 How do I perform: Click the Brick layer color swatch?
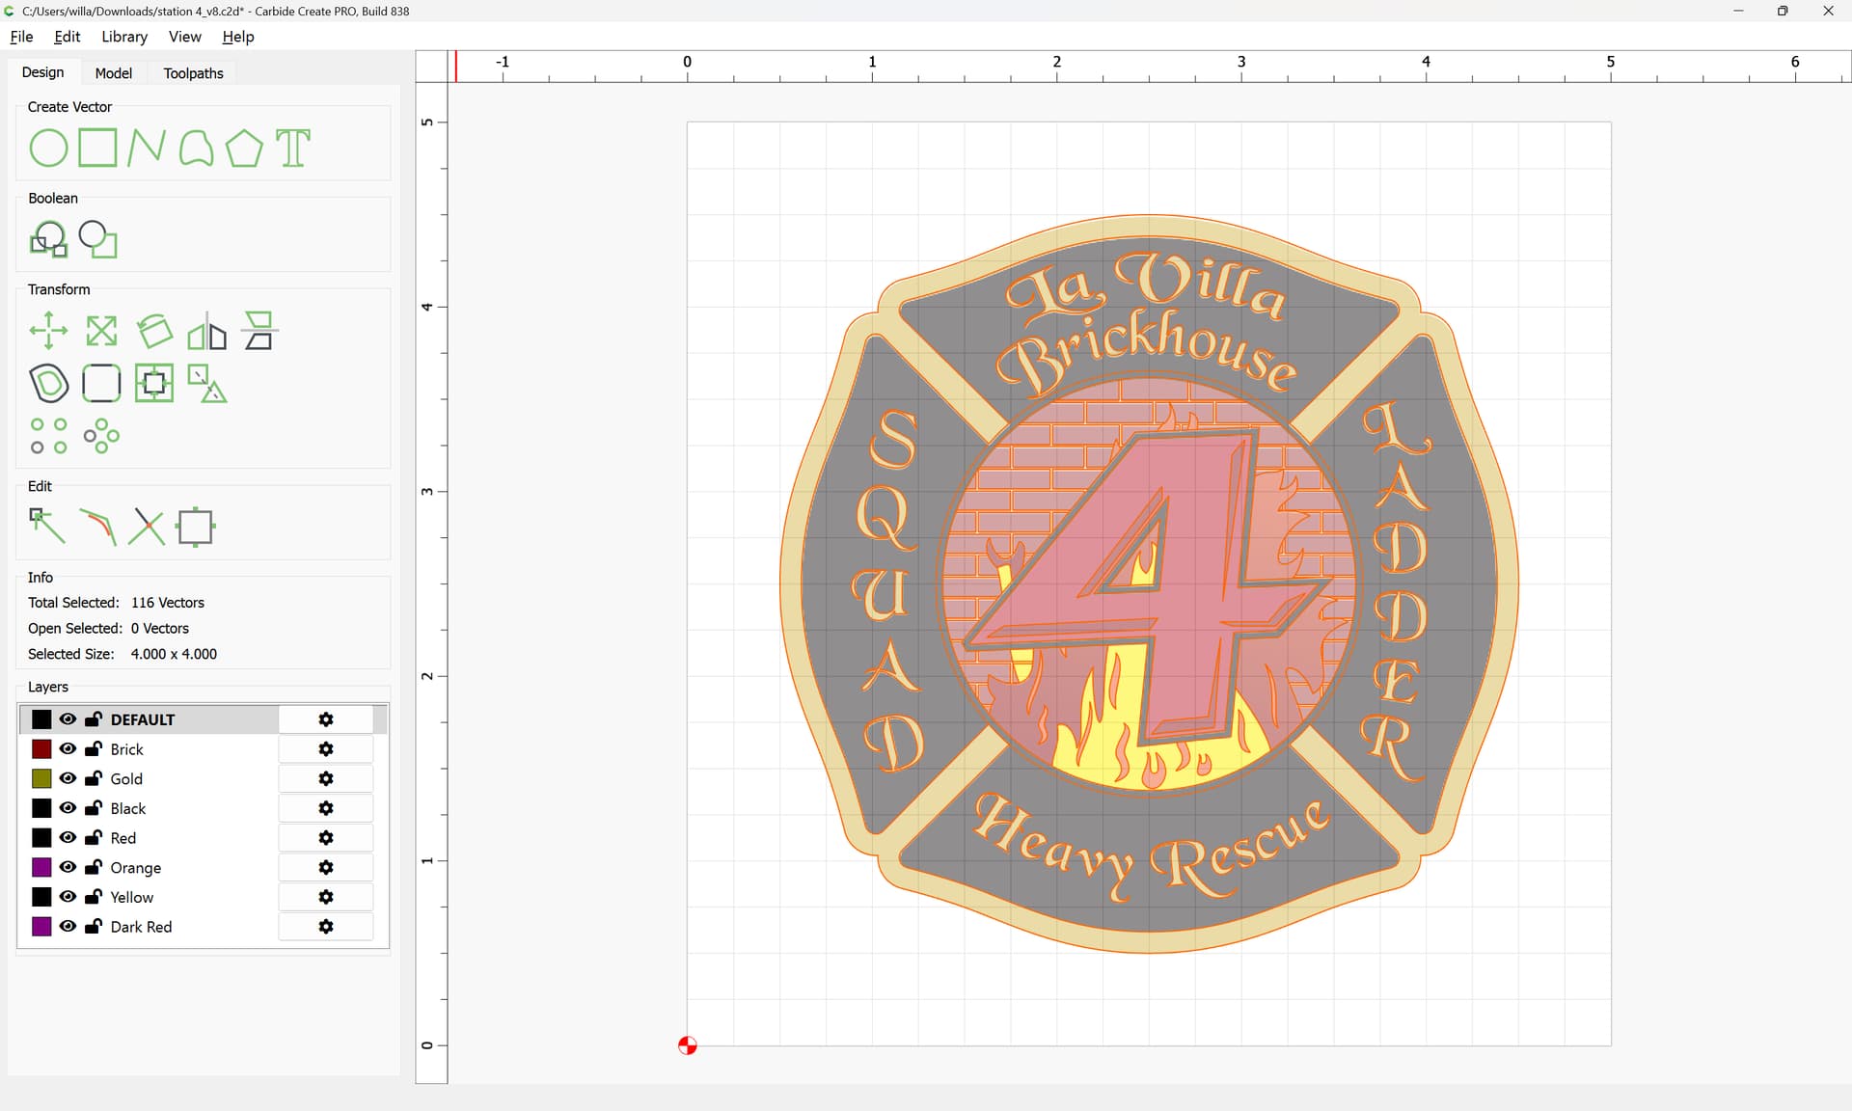(41, 749)
